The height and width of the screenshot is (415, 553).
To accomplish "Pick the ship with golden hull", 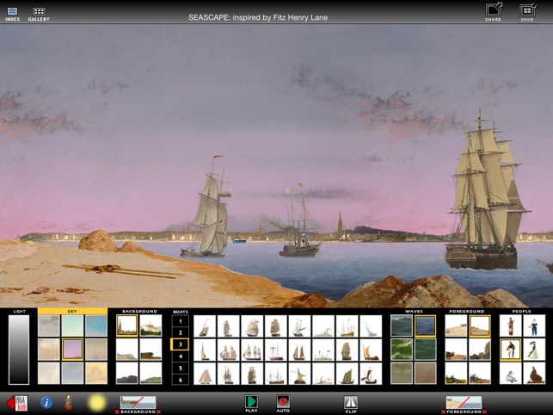I will tap(347, 325).
